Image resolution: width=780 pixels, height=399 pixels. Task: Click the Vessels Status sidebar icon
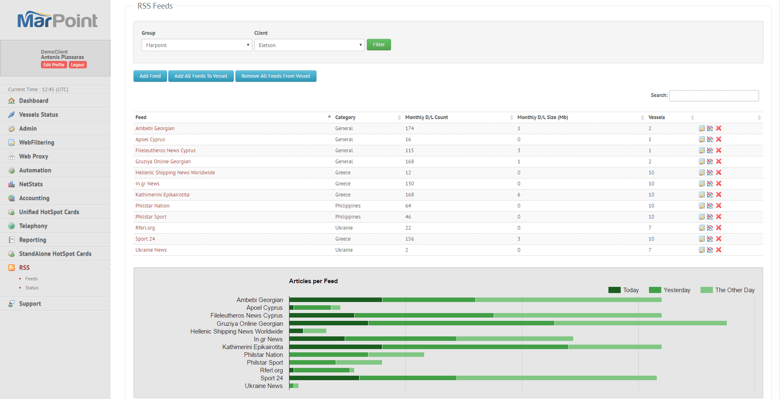coord(11,115)
